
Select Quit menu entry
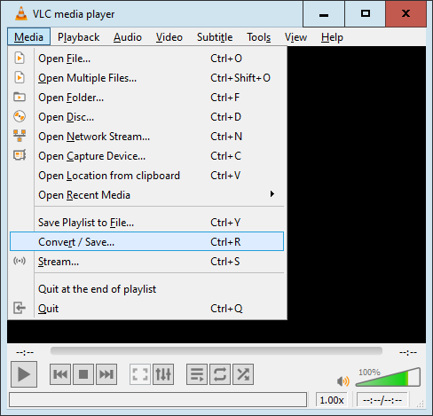click(x=146, y=309)
